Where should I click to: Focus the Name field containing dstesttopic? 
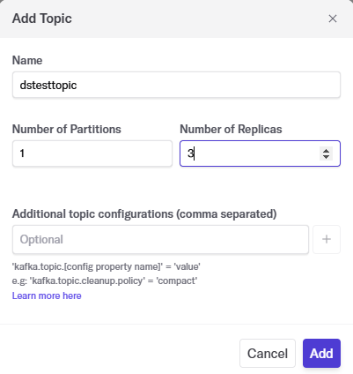176,85
